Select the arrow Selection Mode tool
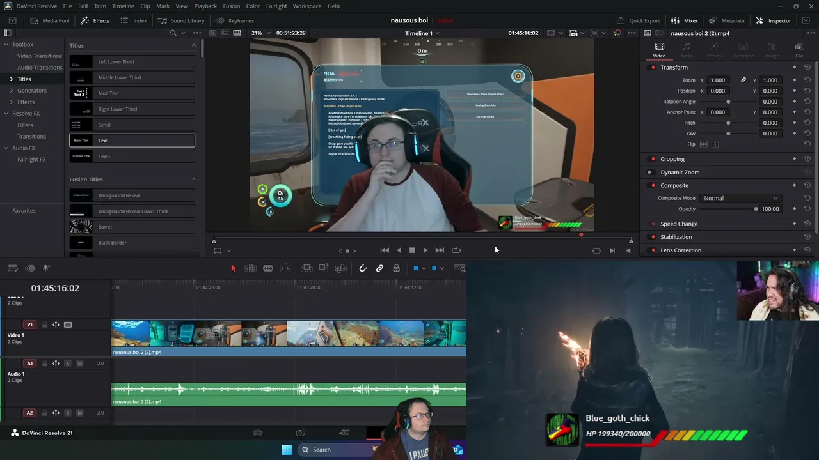 point(233,268)
